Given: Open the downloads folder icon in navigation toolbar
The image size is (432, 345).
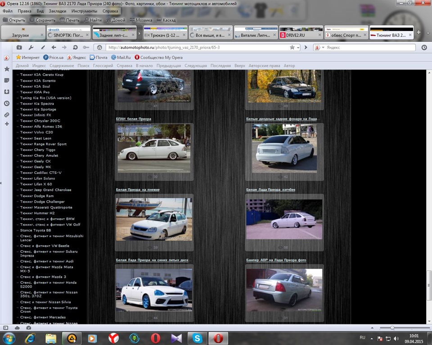Looking at the screenshot, I should click(x=19, y=47).
